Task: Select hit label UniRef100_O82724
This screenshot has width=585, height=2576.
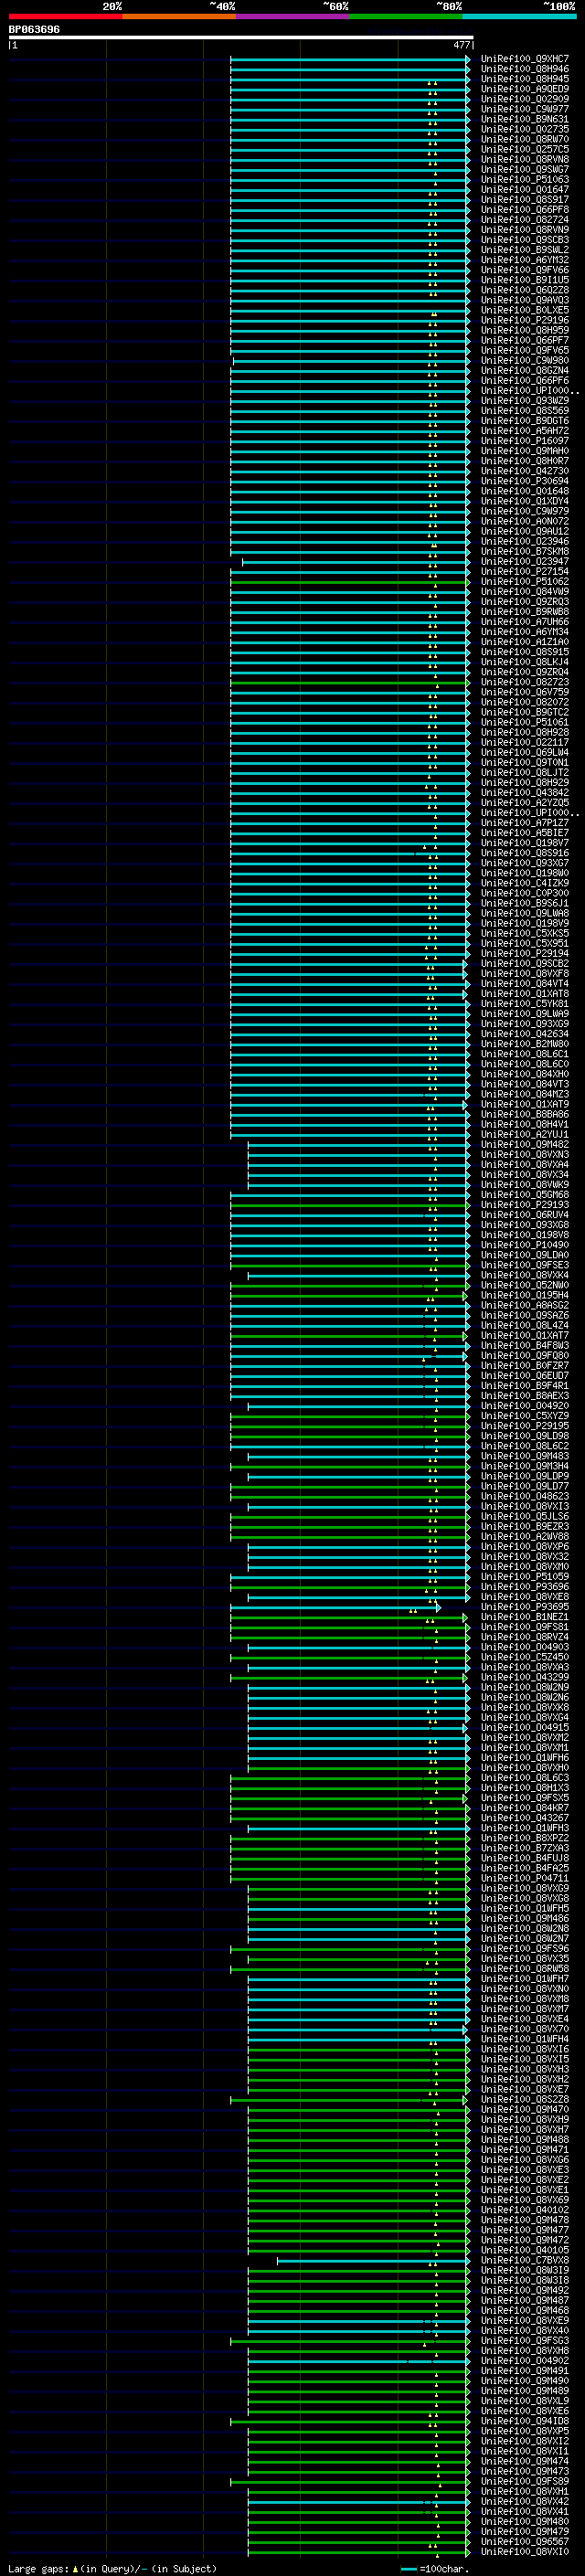Action: [525, 219]
